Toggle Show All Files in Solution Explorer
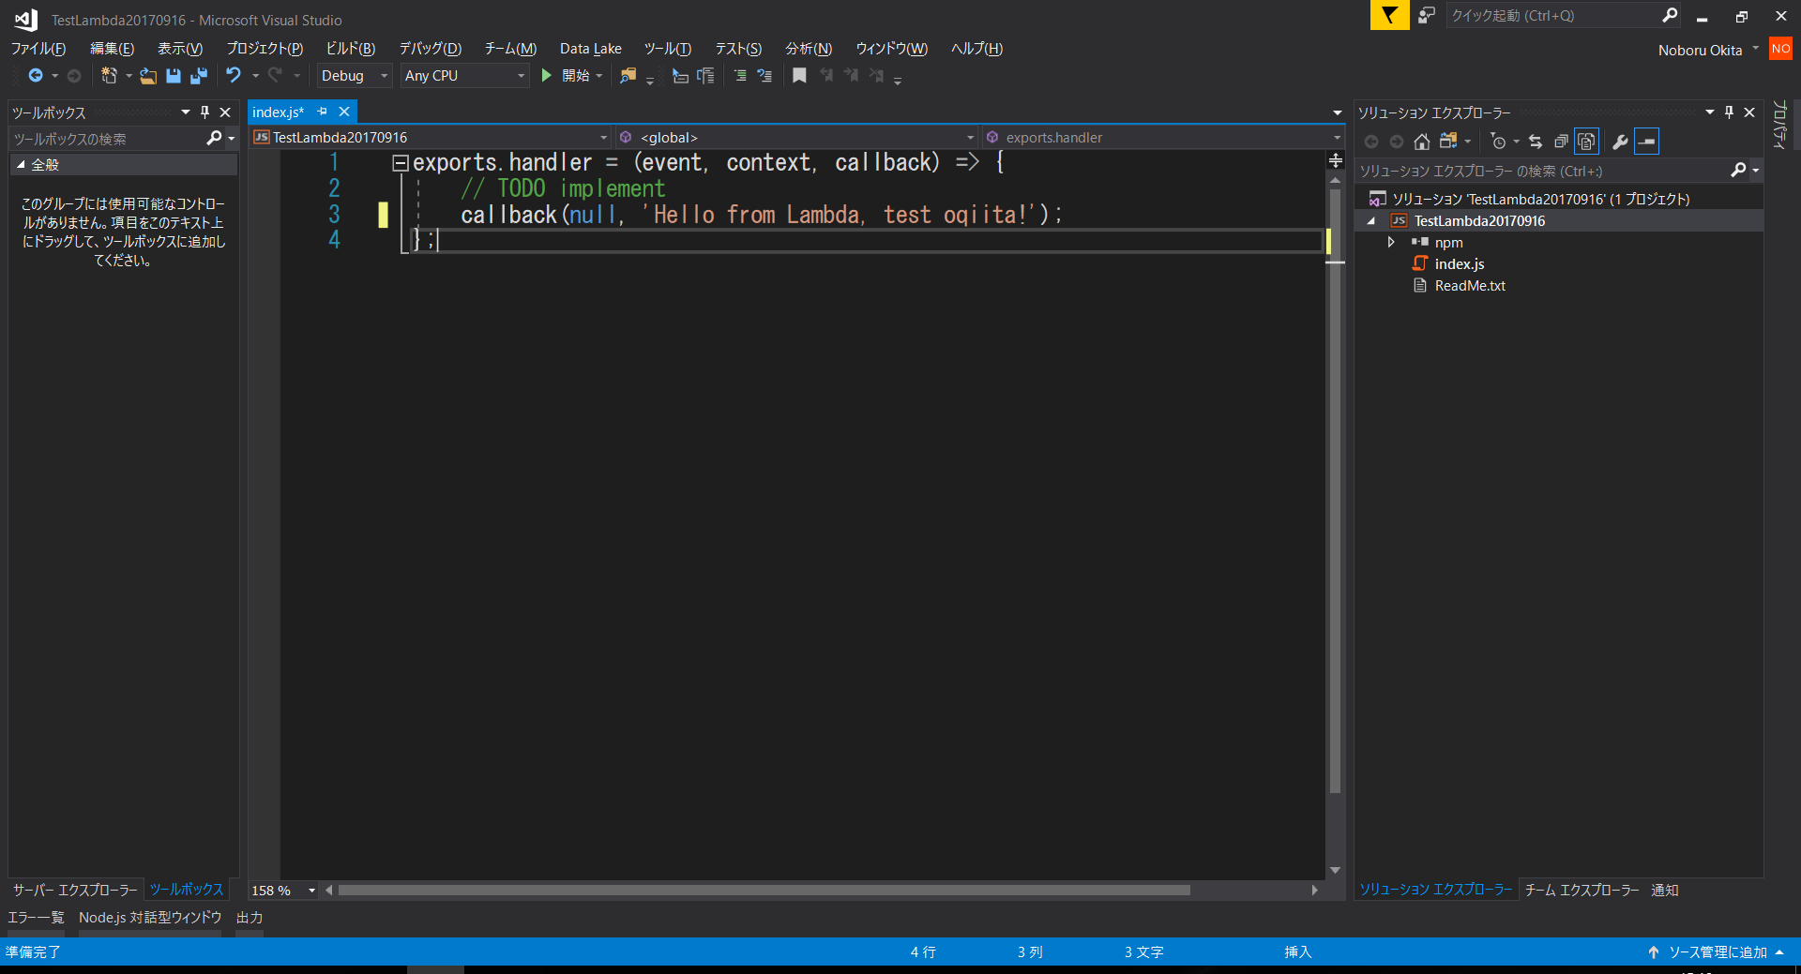 pyautogui.click(x=1586, y=142)
